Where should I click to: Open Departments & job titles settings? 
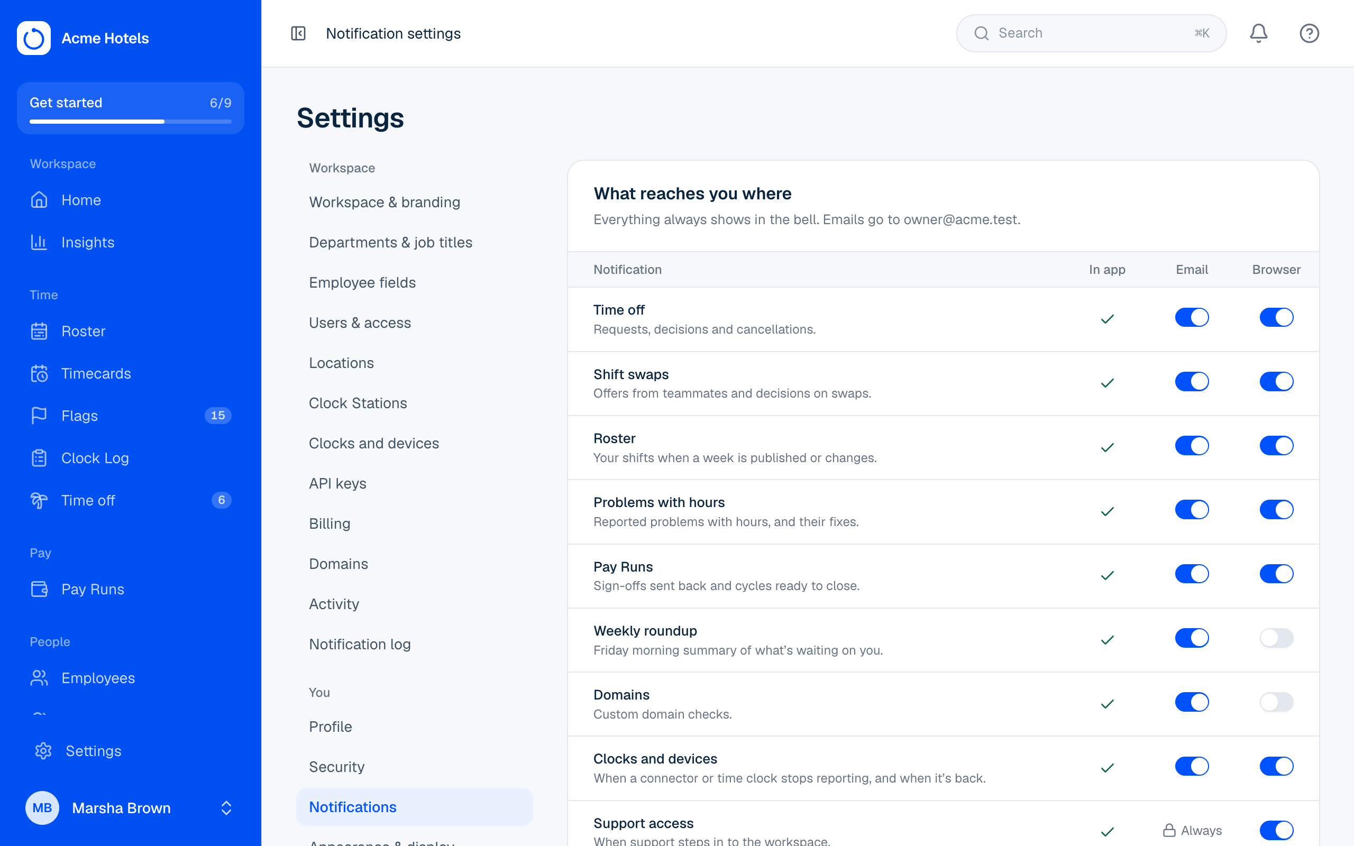(x=415, y=242)
